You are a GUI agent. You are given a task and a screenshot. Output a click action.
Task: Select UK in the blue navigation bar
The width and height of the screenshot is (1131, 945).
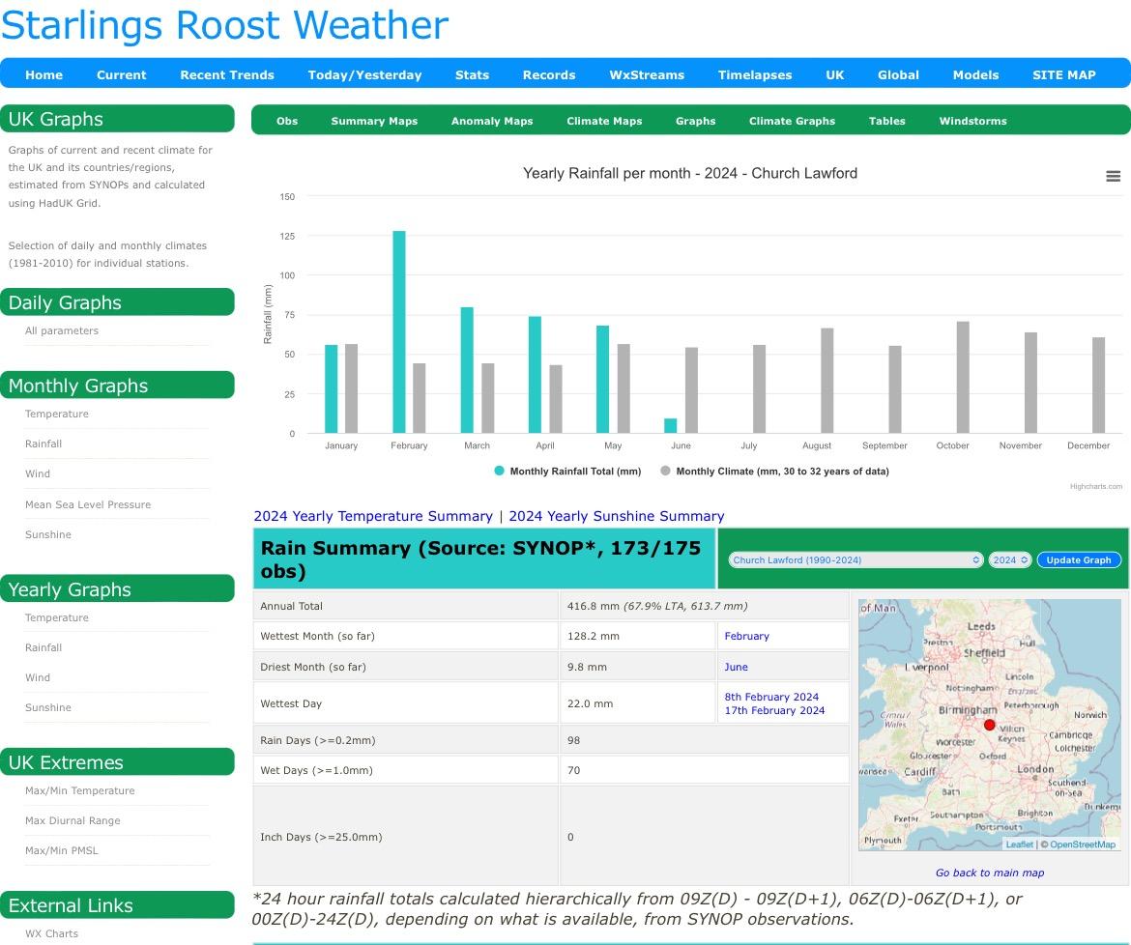pos(834,75)
